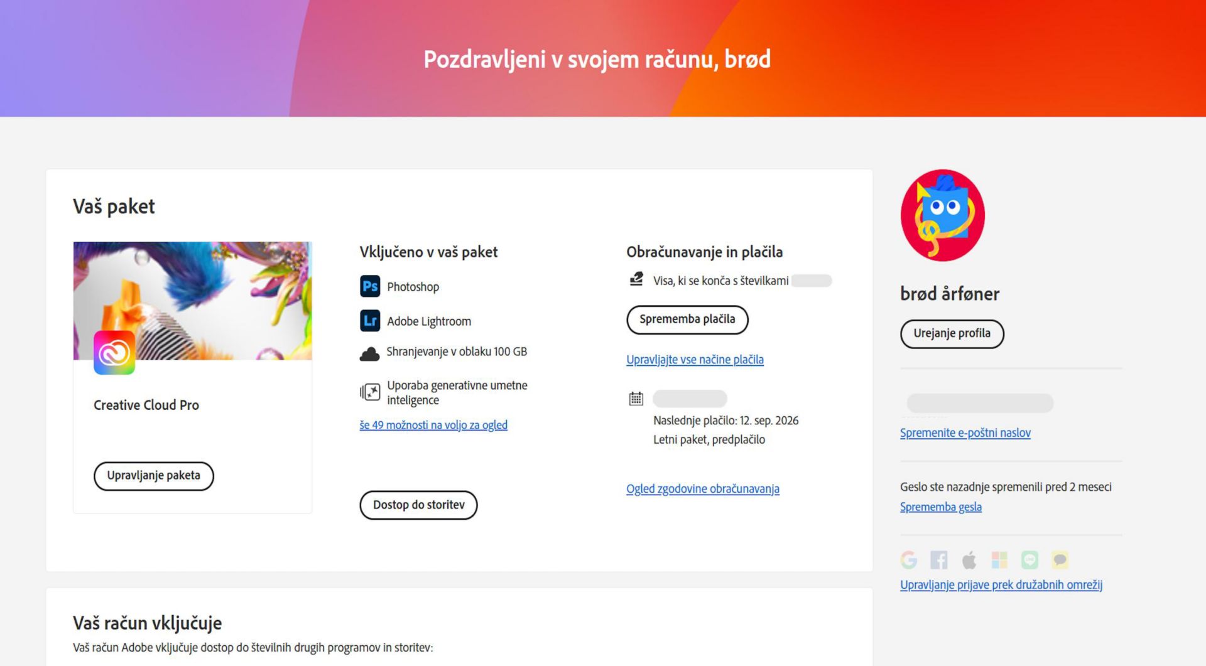Image resolution: width=1206 pixels, height=666 pixels.
Task: Select the Apple sign-in icon
Action: click(969, 559)
